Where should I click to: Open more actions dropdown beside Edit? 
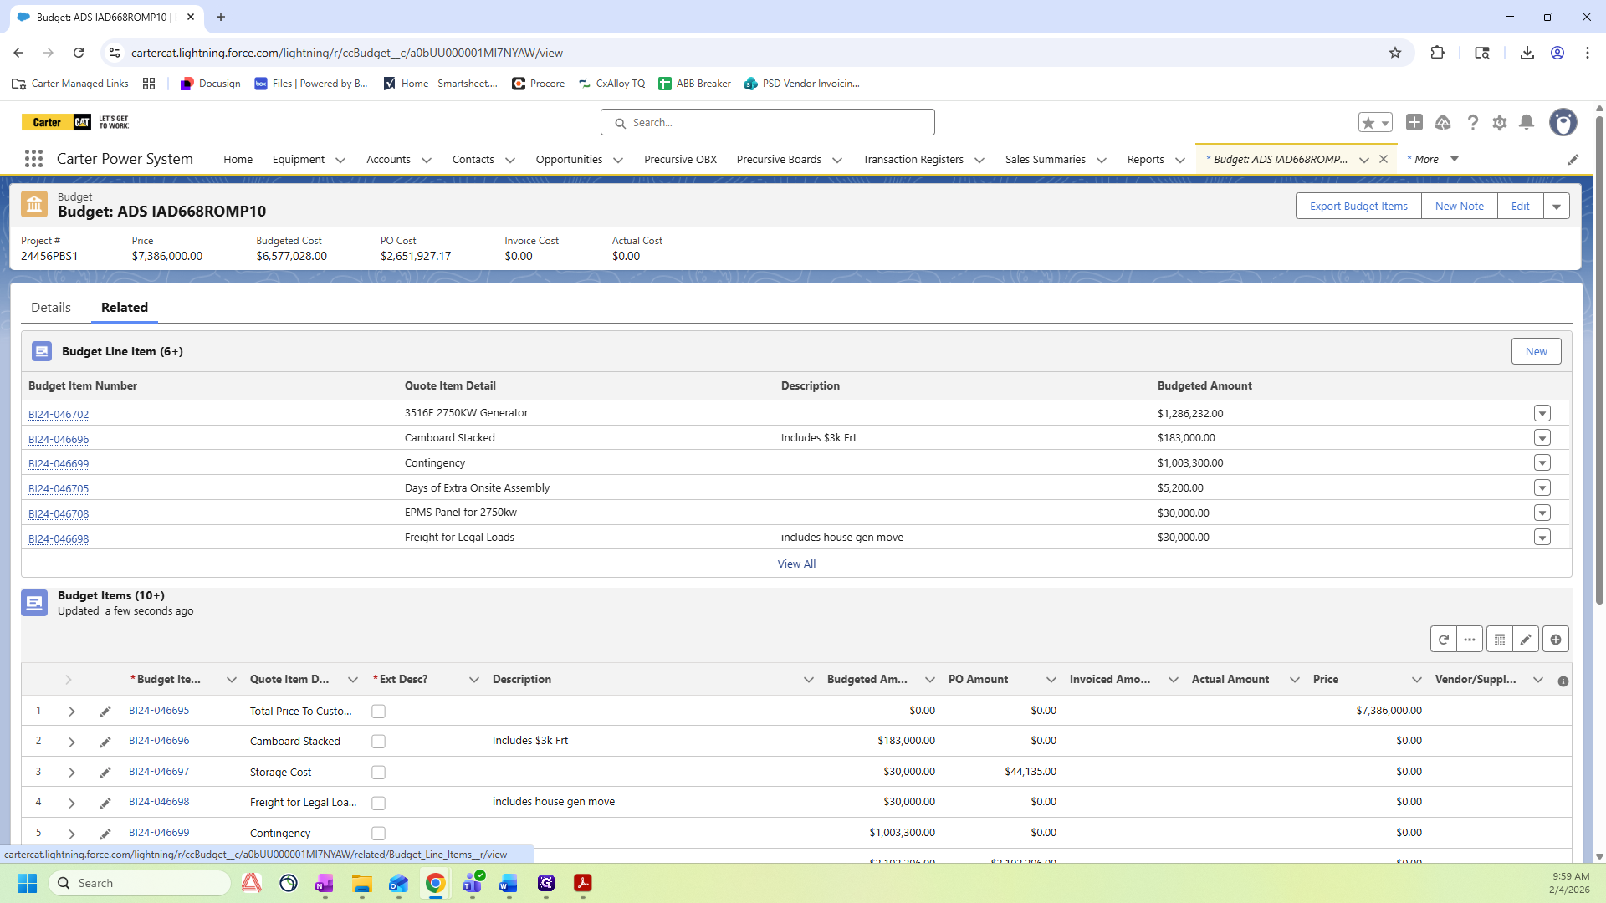point(1557,207)
